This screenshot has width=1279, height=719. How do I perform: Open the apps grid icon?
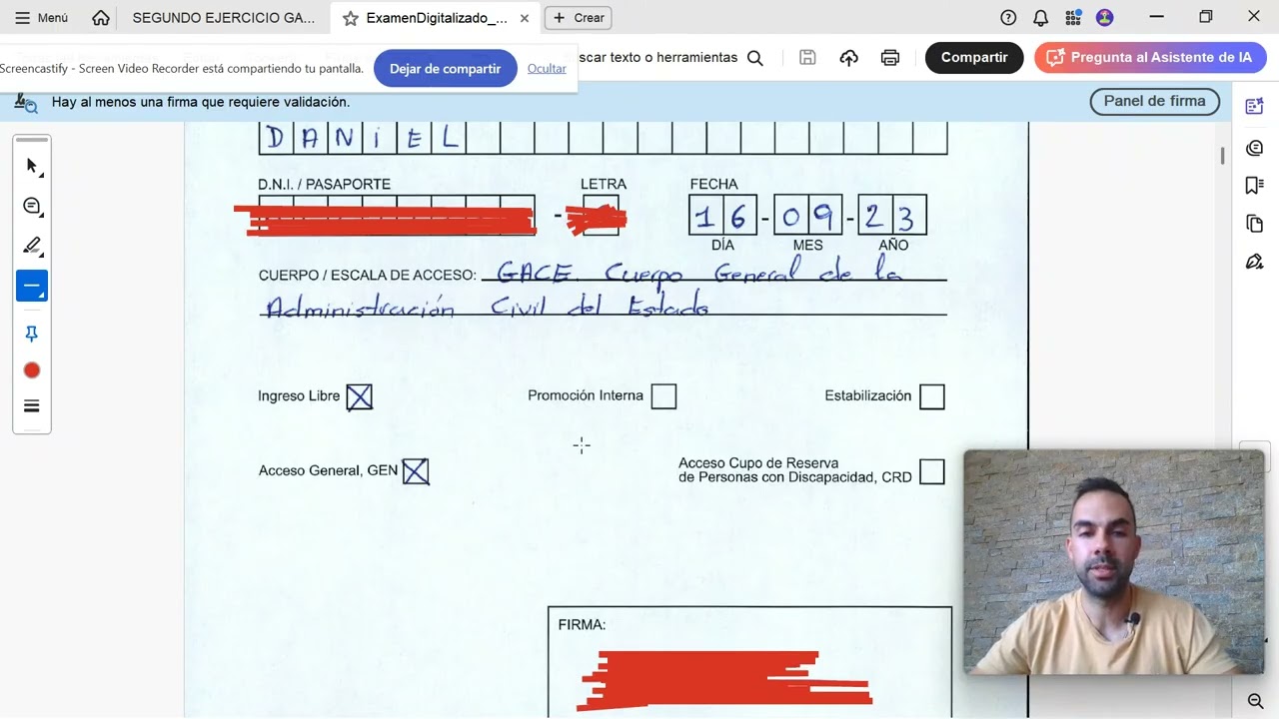click(1073, 18)
